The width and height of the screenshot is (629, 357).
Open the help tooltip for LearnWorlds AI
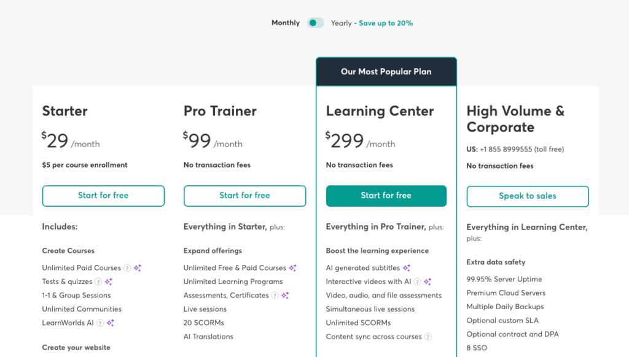point(100,323)
